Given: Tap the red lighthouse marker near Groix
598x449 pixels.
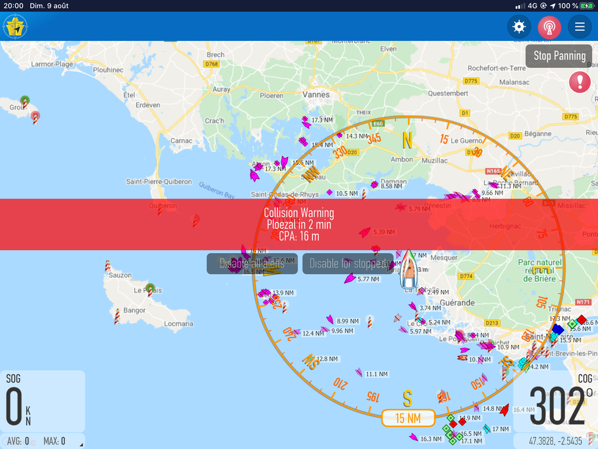Looking at the screenshot, I should click(x=35, y=118).
